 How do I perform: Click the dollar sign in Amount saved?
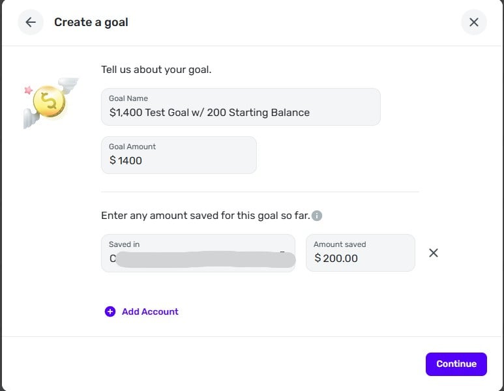pyautogui.click(x=318, y=259)
